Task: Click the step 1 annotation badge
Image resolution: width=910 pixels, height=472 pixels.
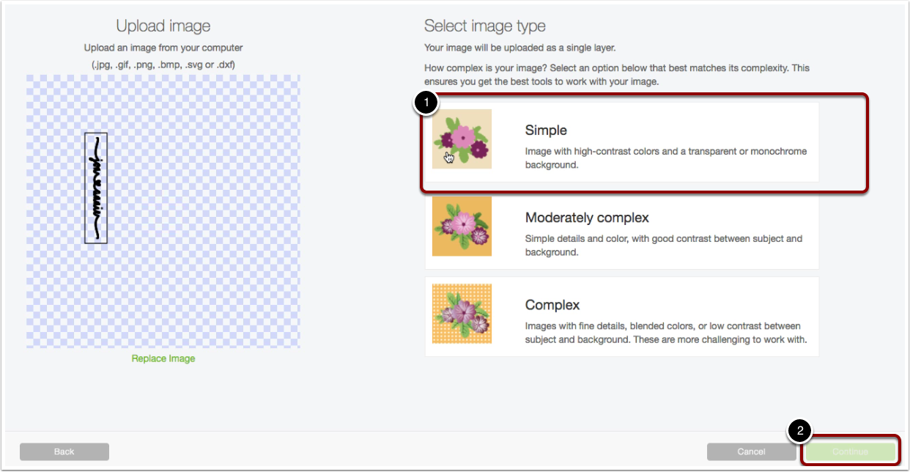Action: [x=426, y=103]
